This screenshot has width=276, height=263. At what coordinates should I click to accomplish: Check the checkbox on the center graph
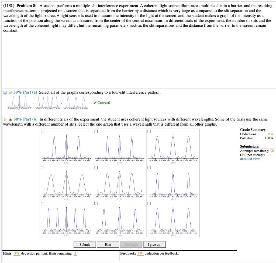pos(96,168)
